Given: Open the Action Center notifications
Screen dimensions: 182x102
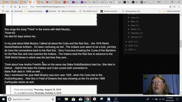Looking at the screenshot, I should coord(177,99).
